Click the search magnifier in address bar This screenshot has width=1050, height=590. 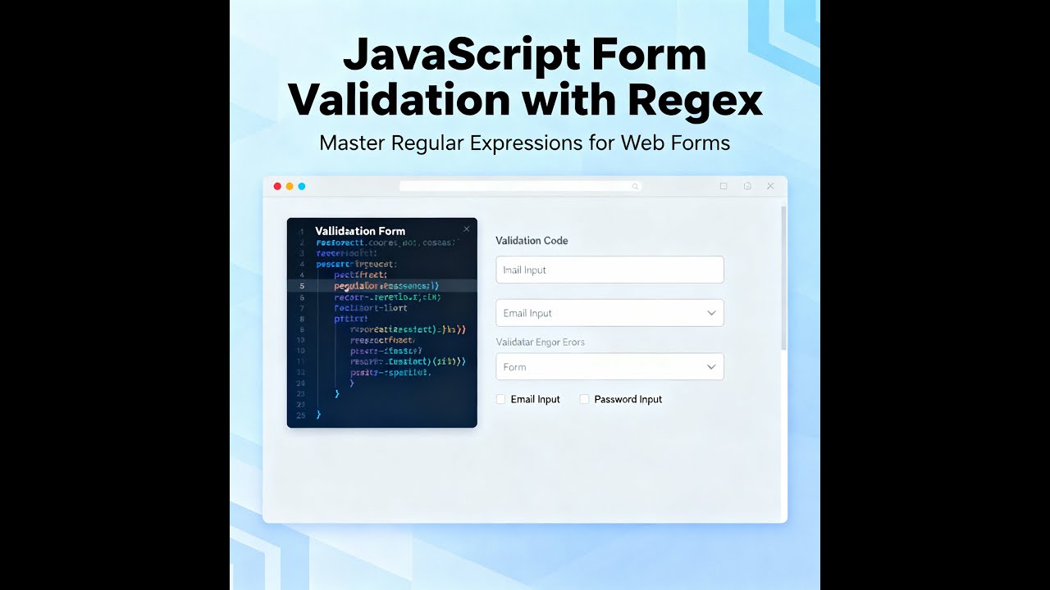pyautogui.click(x=635, y=187)
